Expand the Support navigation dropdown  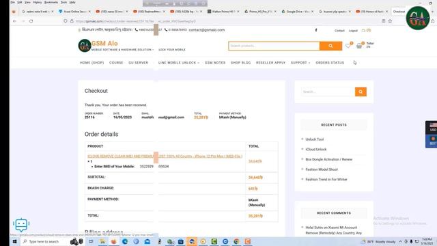pyautogui.click(x=300, y=63)
